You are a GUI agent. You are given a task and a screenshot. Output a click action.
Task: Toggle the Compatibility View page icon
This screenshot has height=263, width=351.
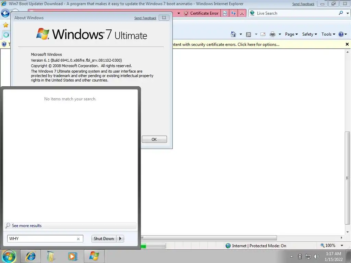click(x=225, y=13)
